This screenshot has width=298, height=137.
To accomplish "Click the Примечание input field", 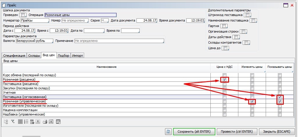I will click(119, 41).
